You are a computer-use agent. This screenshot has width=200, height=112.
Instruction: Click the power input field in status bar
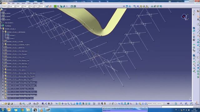click(177, 107)
